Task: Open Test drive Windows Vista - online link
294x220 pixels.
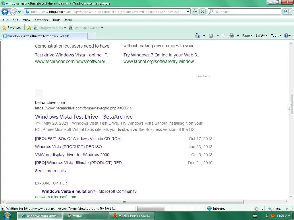Action: (x=73, y=55)
